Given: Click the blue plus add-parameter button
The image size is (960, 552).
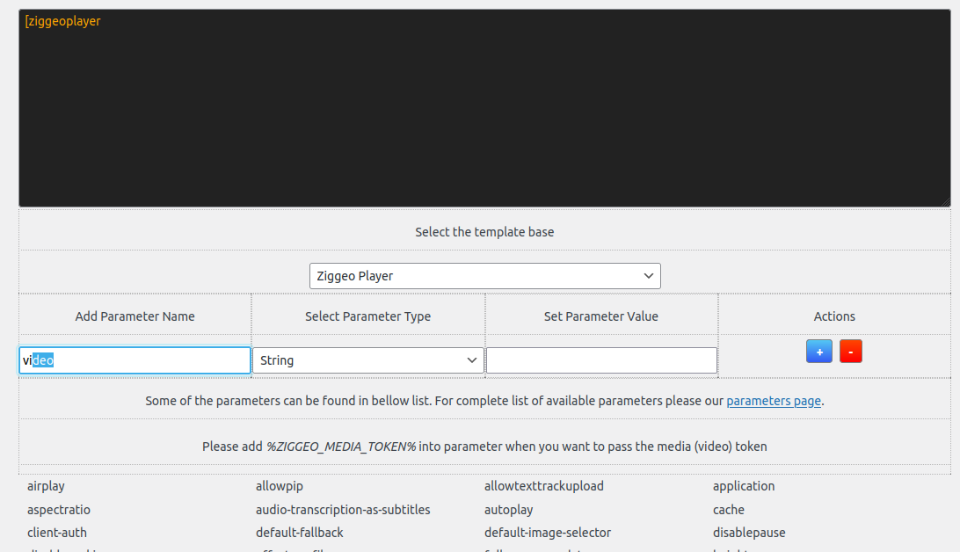Looking at the screenshot, I should click(819, 352).
